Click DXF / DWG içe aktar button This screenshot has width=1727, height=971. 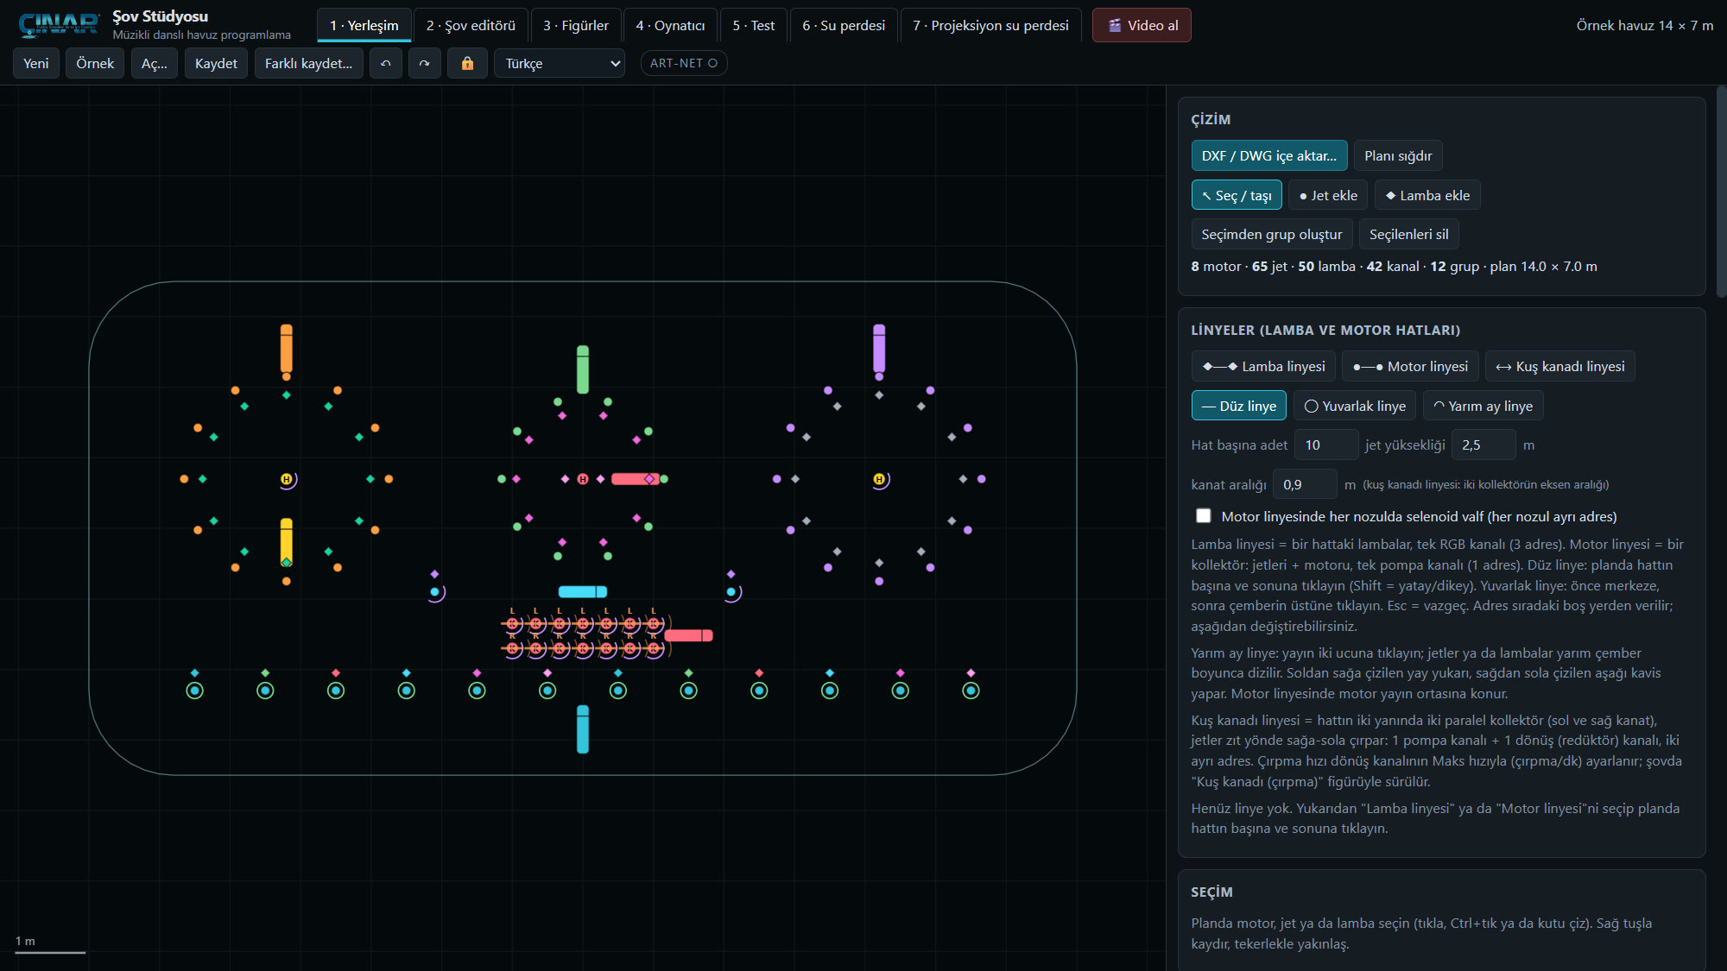(1268, 155)
